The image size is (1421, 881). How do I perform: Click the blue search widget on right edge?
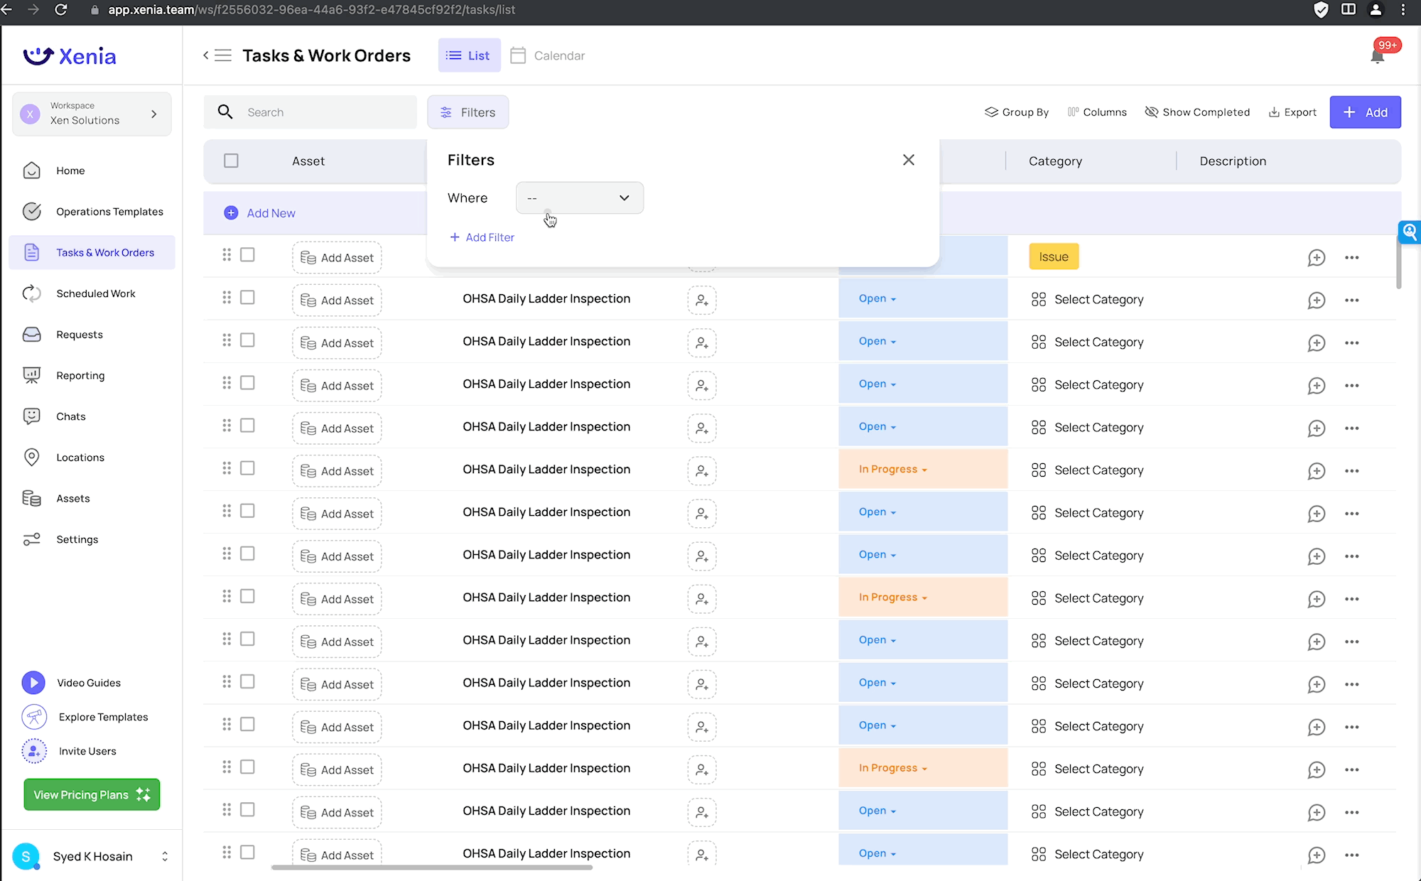tap(1410, 232)
